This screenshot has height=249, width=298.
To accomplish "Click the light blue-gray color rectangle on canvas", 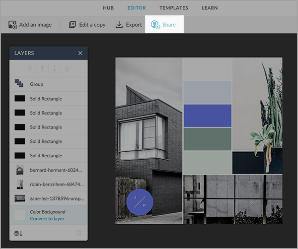I will point(207,92).
